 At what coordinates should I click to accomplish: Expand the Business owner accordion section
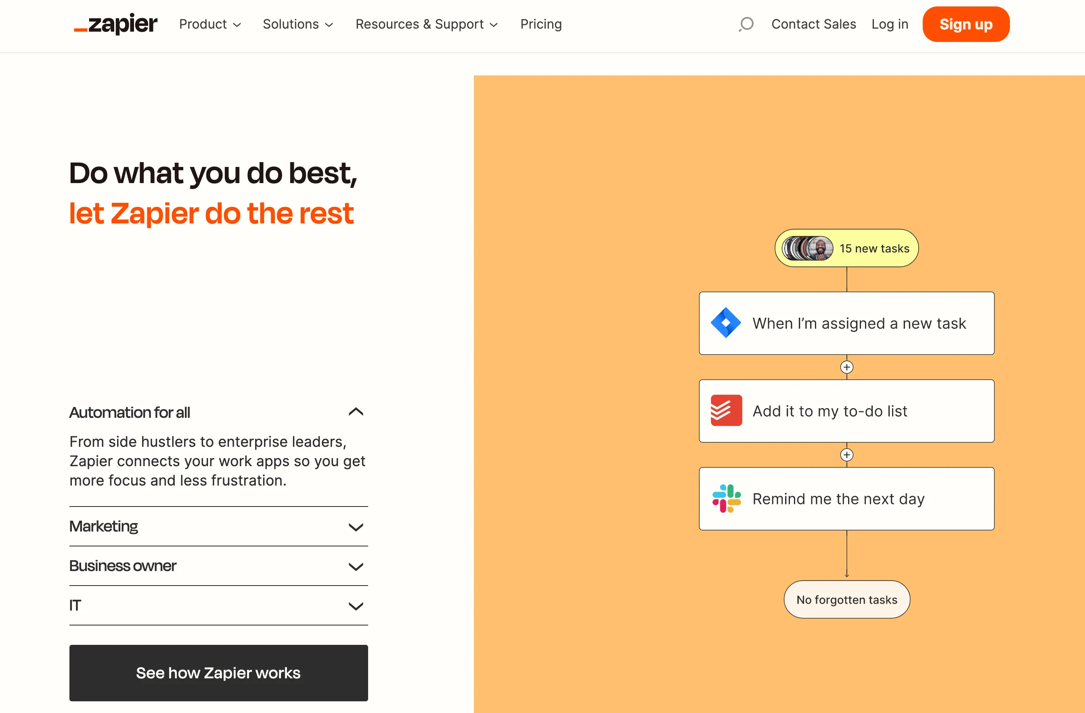coord(218,566)
